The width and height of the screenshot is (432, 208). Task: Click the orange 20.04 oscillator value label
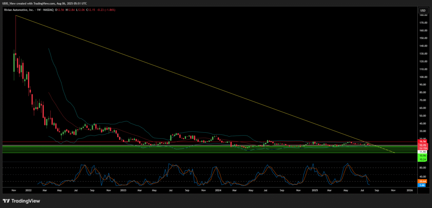(422, 181)
